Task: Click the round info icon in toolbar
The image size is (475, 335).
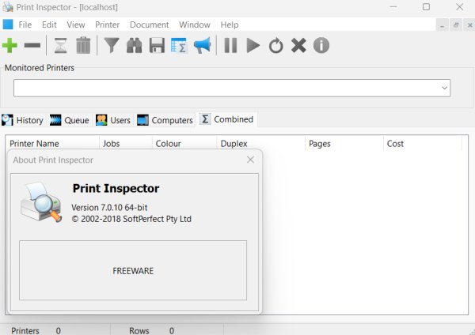Action: (x=321, y=46)
